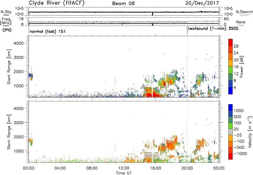Select the 'Beam 08' label

click(x=123, y=3)
